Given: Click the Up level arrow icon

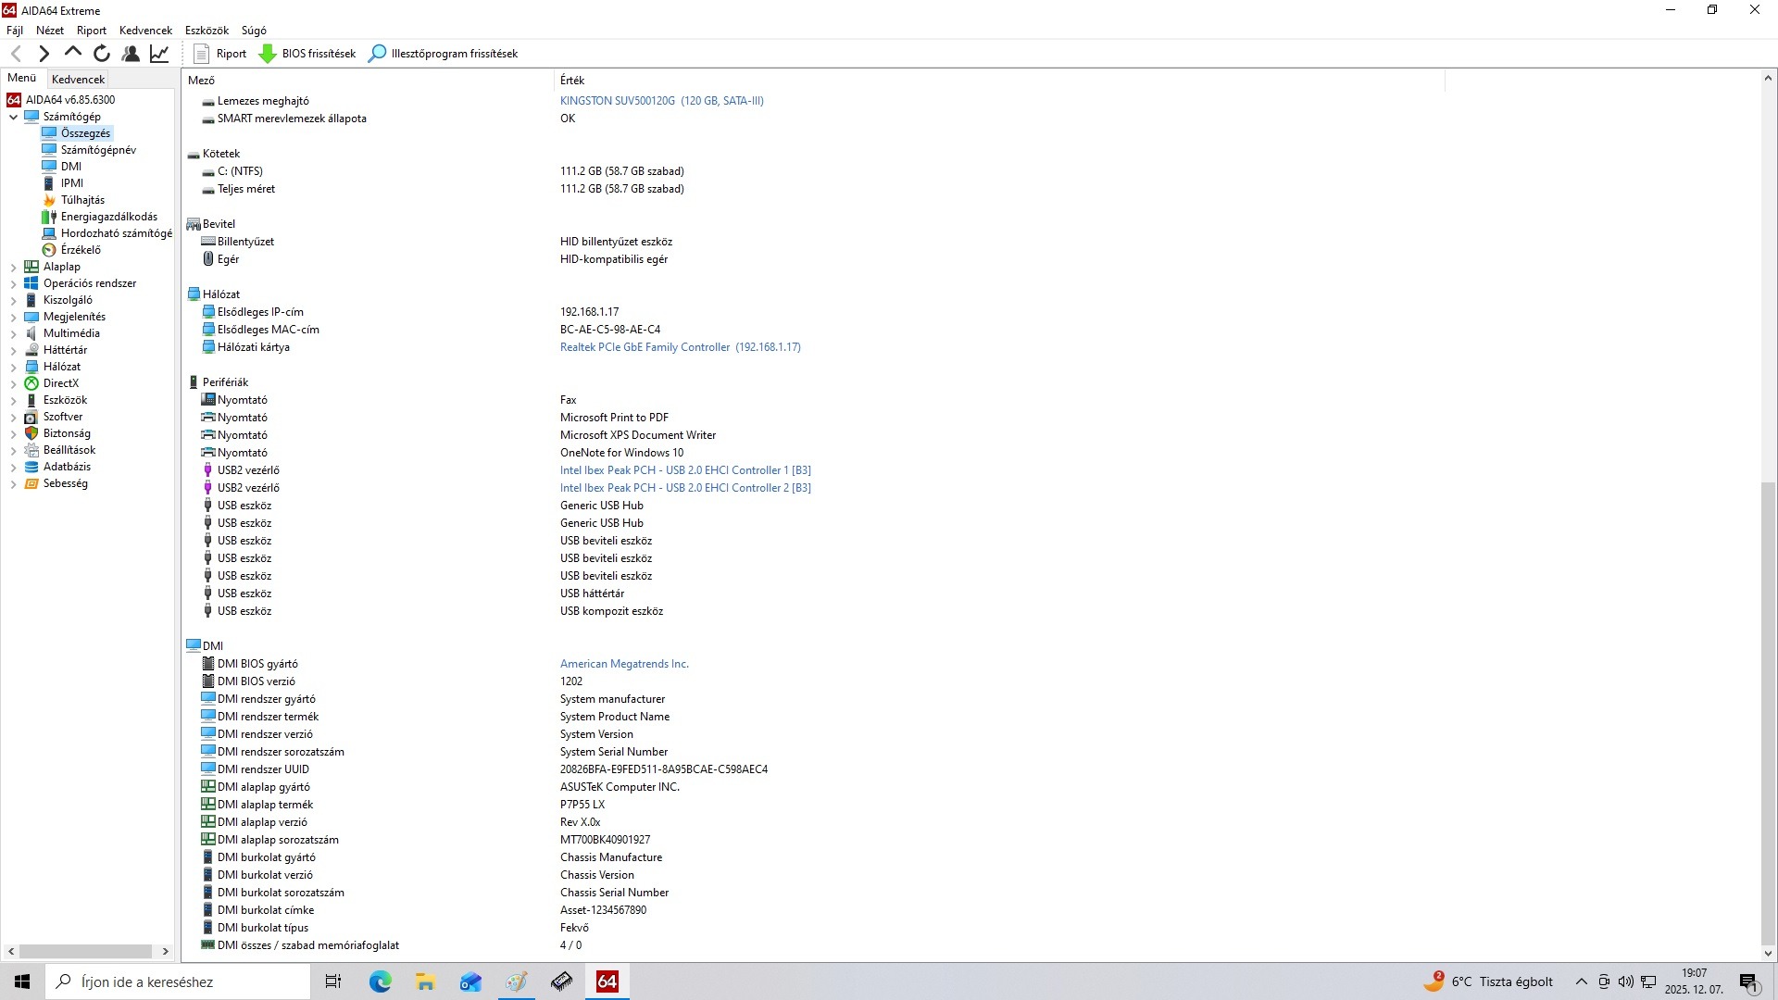Looking at the screenshot, I should click(72, 54).
